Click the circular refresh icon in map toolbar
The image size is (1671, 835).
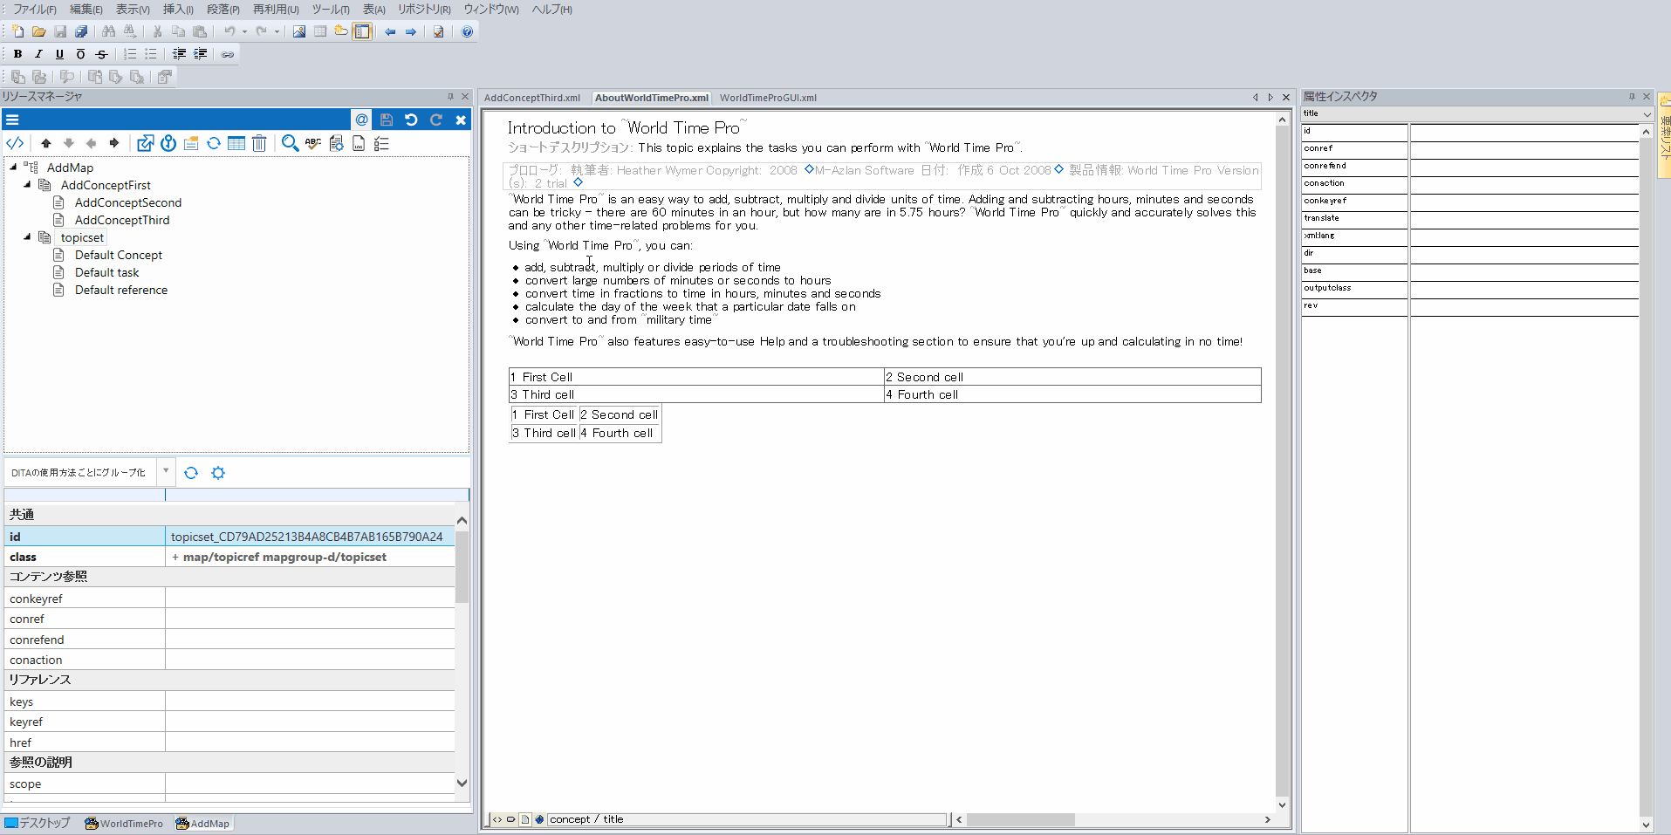pyautogui.click(x=214, y=143)
